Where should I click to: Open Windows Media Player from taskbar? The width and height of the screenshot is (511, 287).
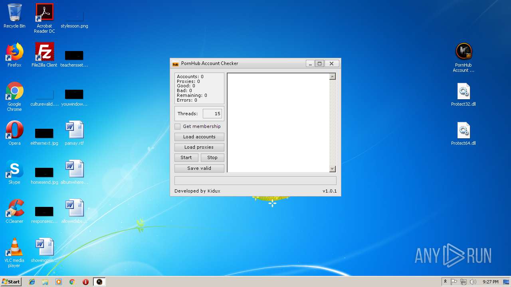click(x=59, y=282)
